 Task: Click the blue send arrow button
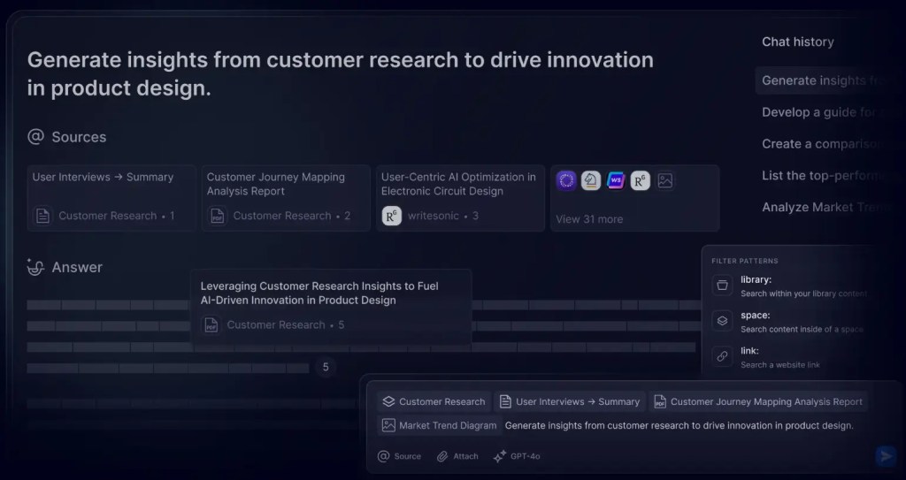pos(885,456)
